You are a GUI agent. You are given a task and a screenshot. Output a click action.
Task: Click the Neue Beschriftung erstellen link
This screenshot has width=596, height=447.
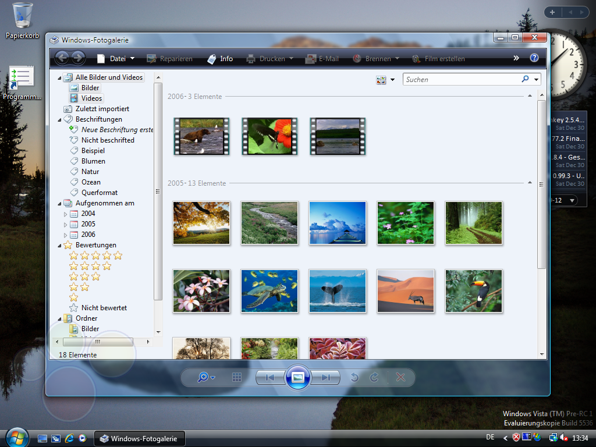(x=116, y=130)
